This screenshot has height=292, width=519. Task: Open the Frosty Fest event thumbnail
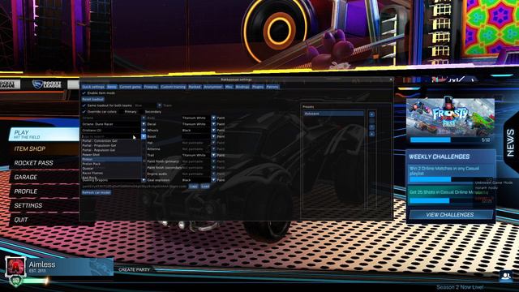[x=451, y=117]
